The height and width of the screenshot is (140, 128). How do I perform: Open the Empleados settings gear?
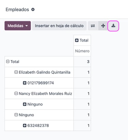pyautogui.click(x=33, y=10)
